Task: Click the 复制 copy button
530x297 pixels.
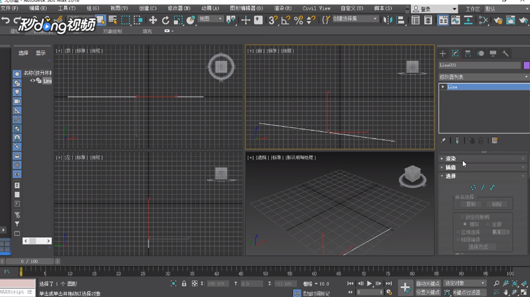Action: 471,204
